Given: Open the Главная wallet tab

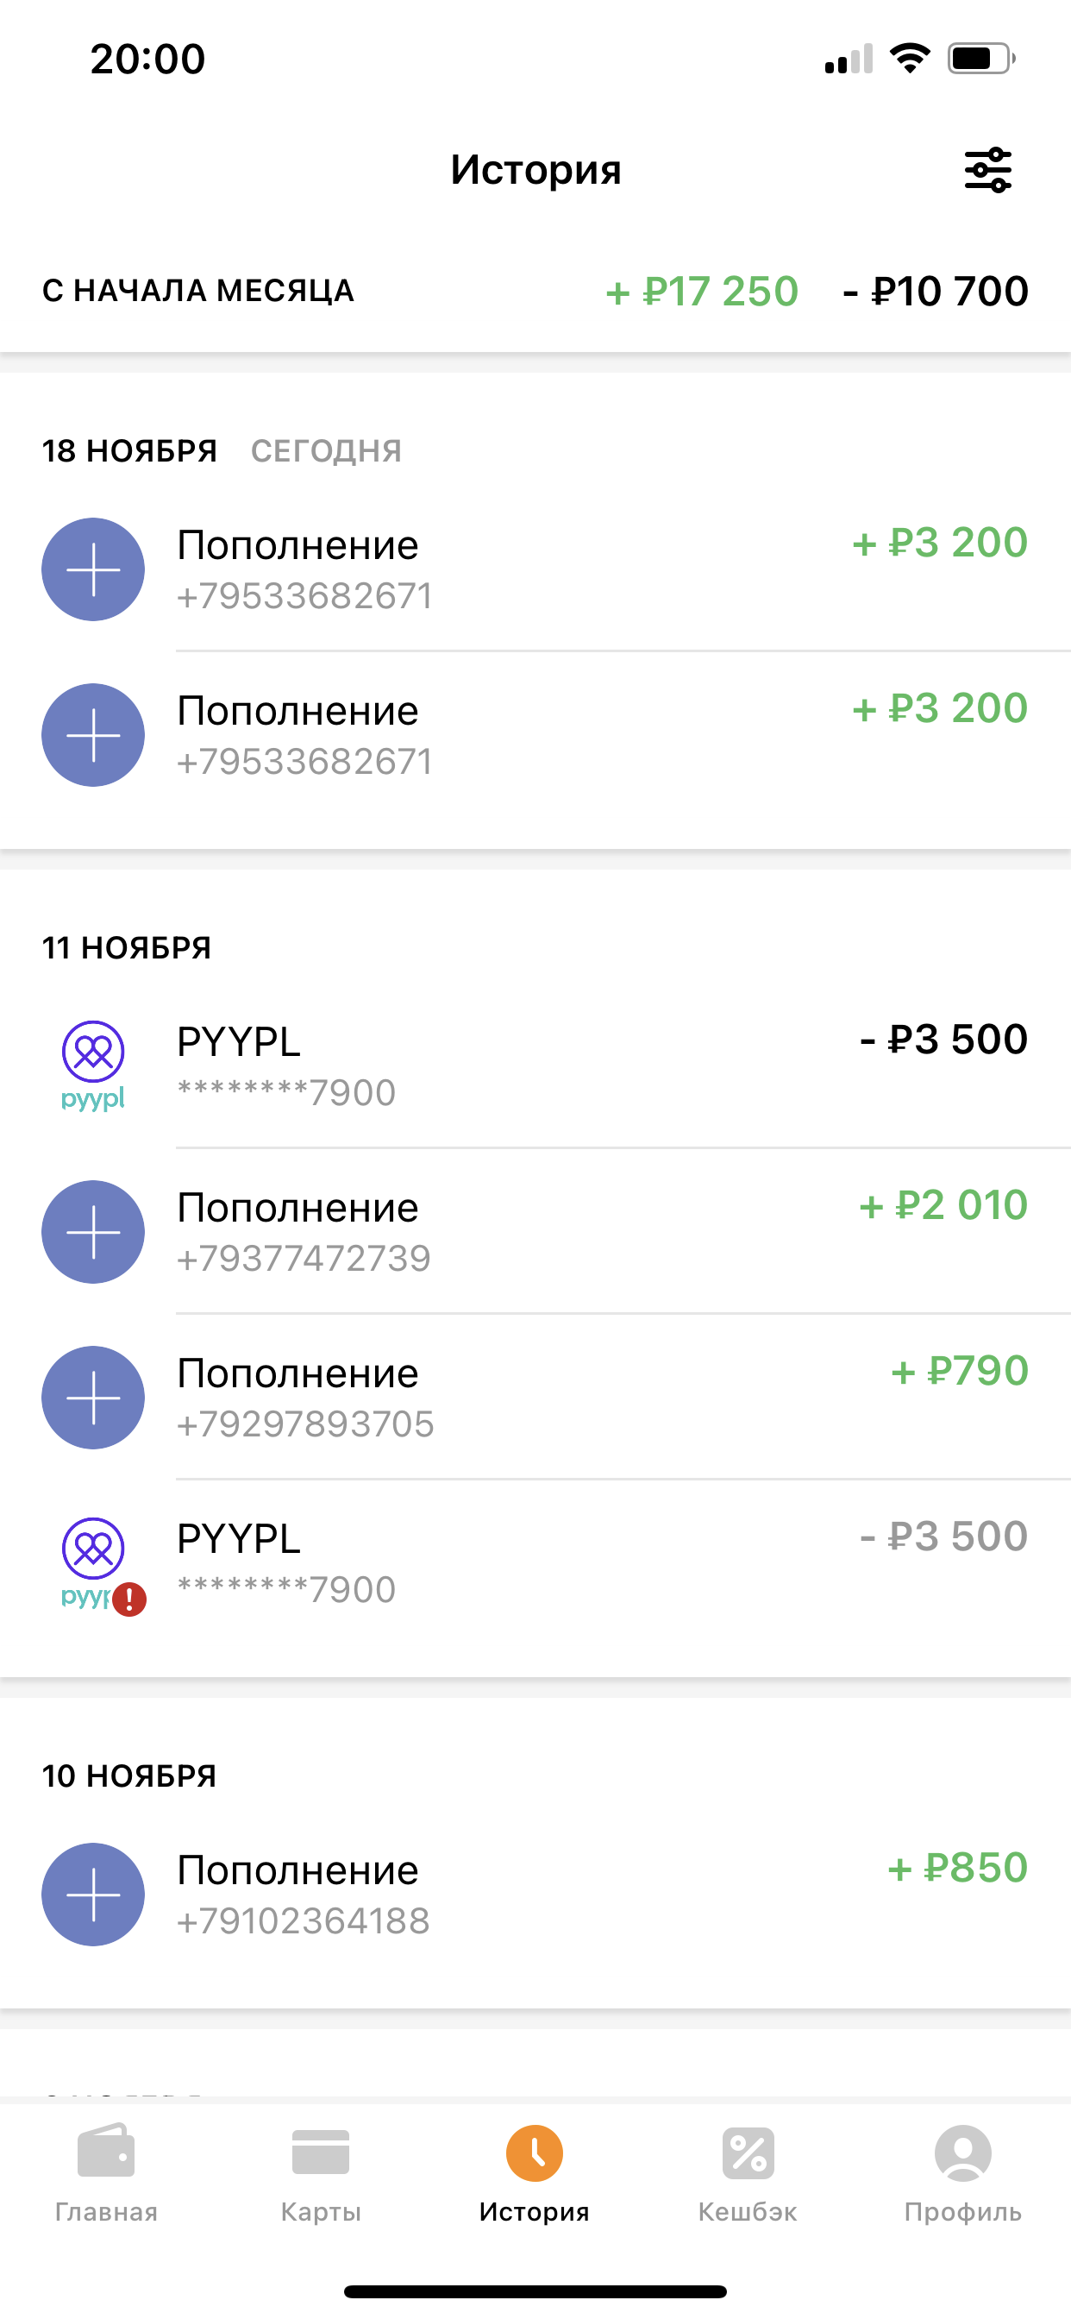Looking at the screenshot, I should [106, 2171].
